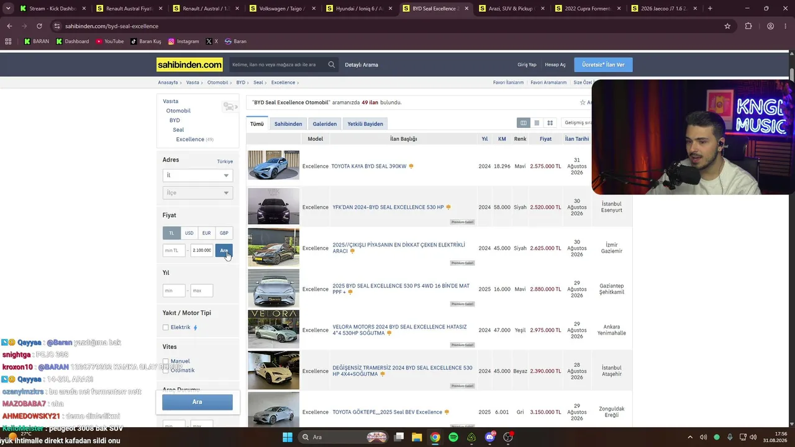Image resolution: width=795 pixels, height=447 pixels.
Task: Open the browser extensions puzzle icon
Action: point(748,26)
